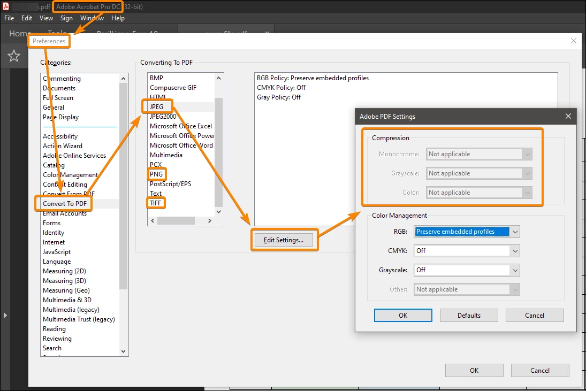The width and height of the screenshot is (586, 391).
Task: Click scroll down arrow in format list
Action: point(219,212)
